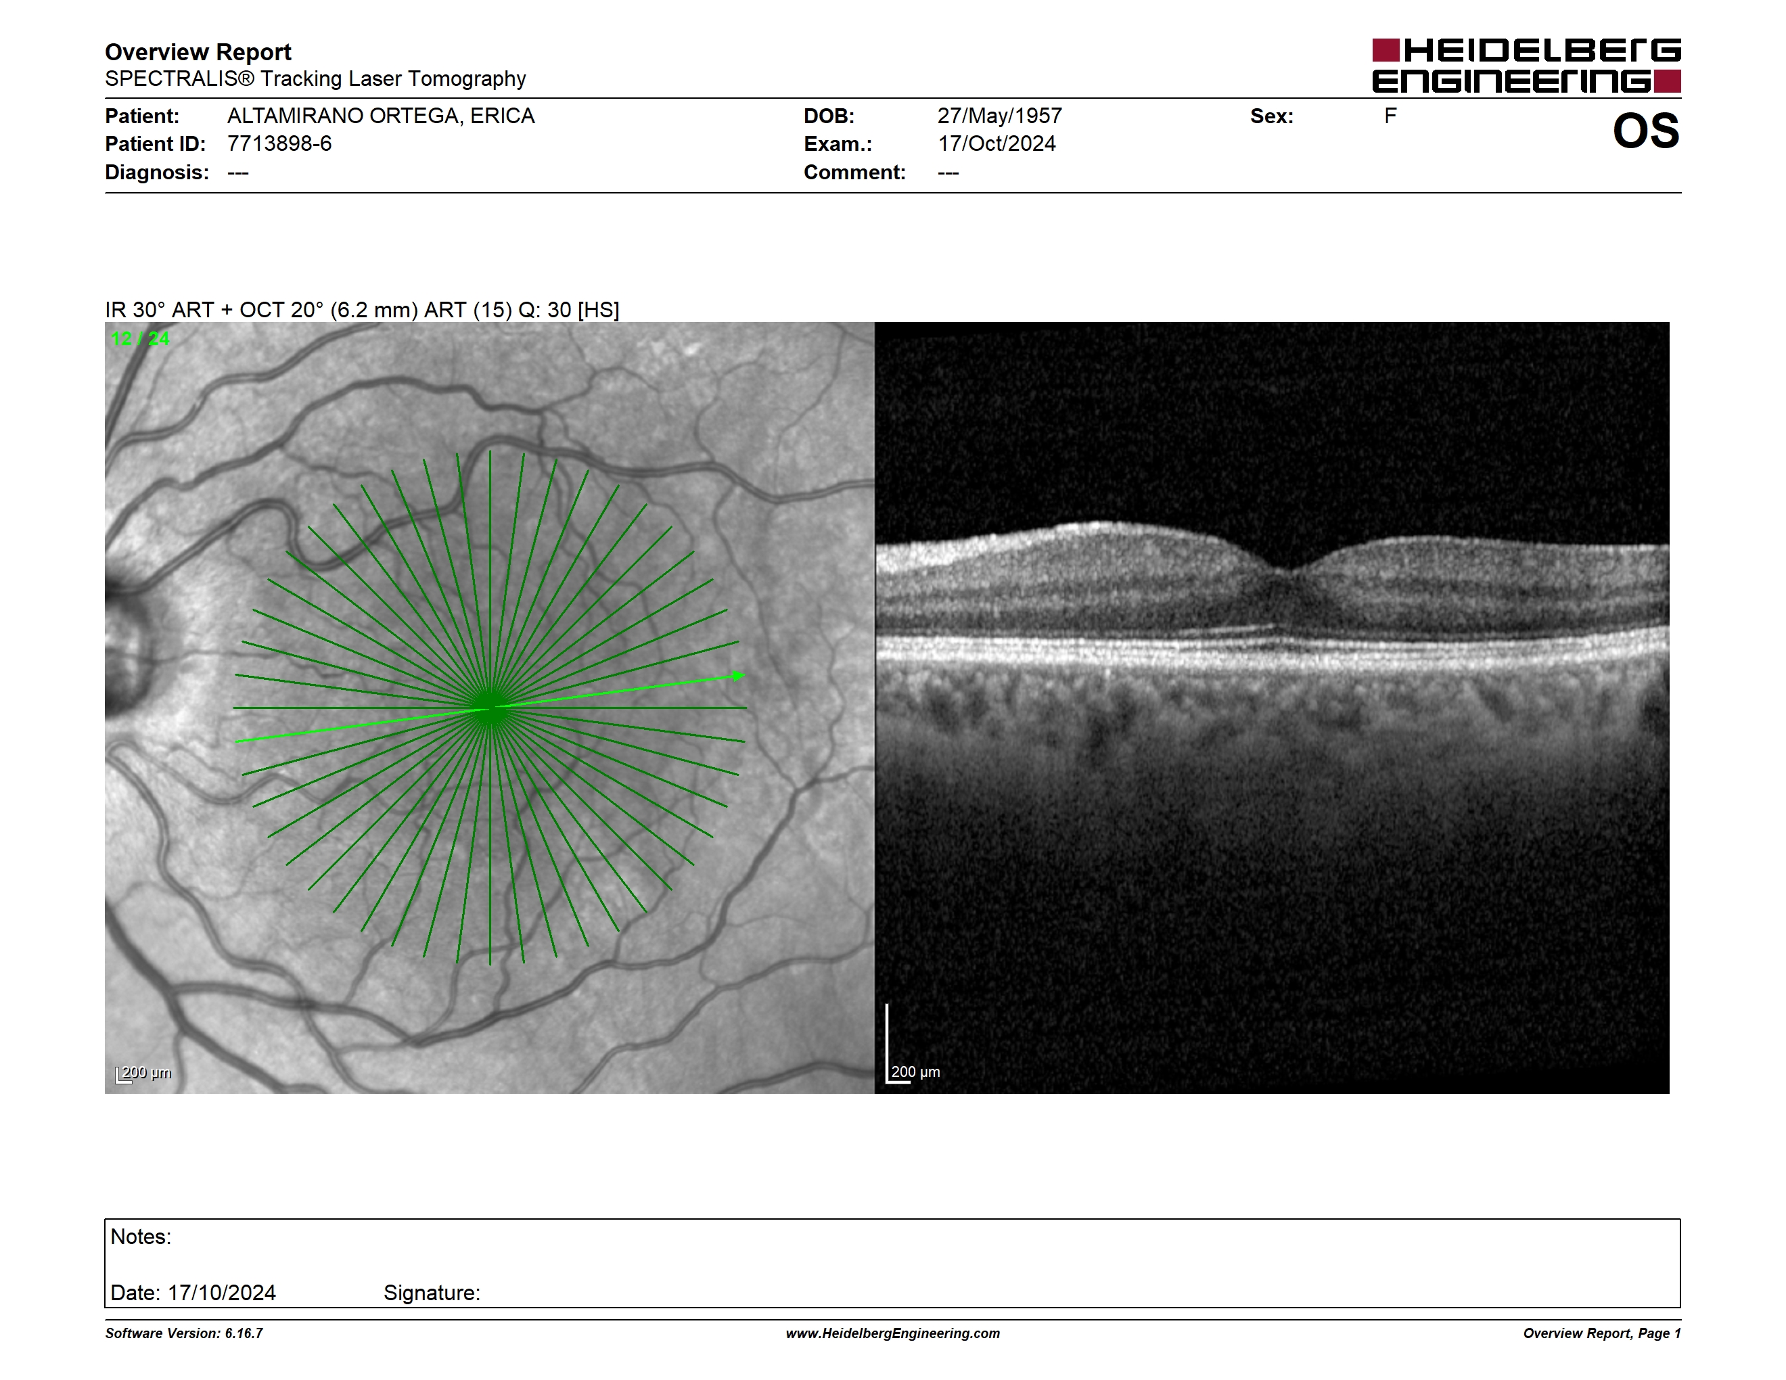
Task: Click 'Overview Report, Page 1' footer
Action: click(1602, 1333)
